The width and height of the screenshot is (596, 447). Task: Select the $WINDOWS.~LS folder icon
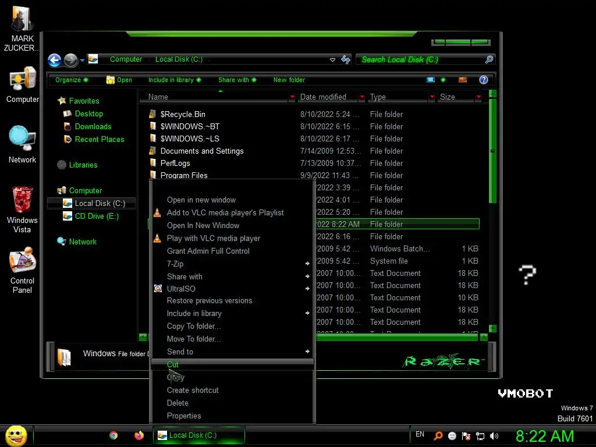point(152,139)
